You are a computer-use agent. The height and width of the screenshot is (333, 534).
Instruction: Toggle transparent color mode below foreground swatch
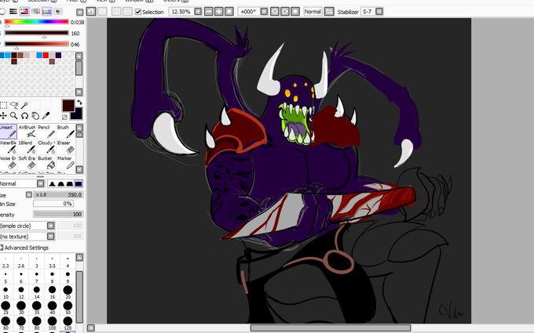click(x=64, y=118)
